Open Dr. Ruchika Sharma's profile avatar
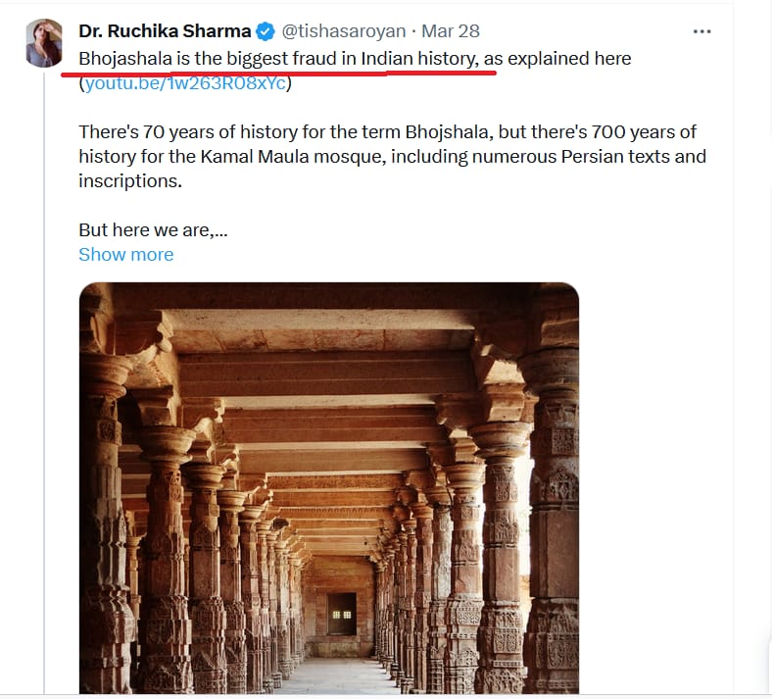 point(44,43)
